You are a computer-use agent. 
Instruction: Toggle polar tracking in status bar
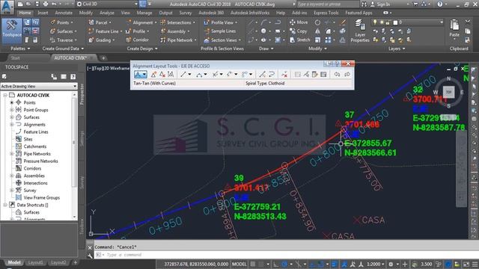tap(284, 264)
